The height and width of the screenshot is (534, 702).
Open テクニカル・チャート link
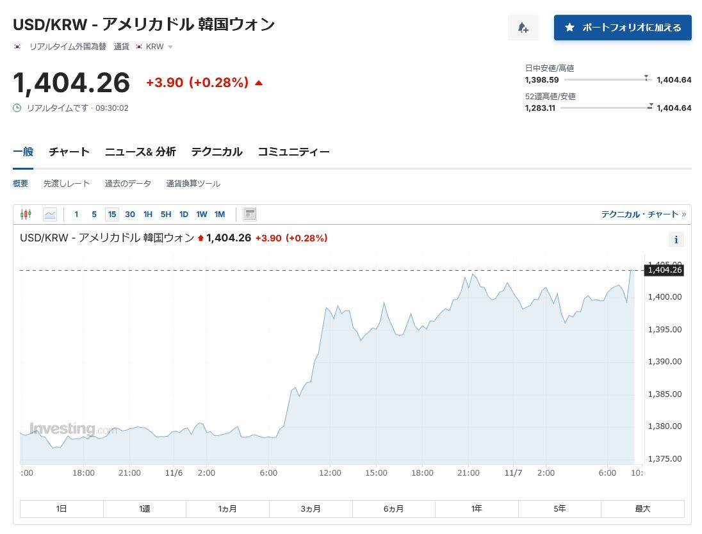tap(642, 214)
